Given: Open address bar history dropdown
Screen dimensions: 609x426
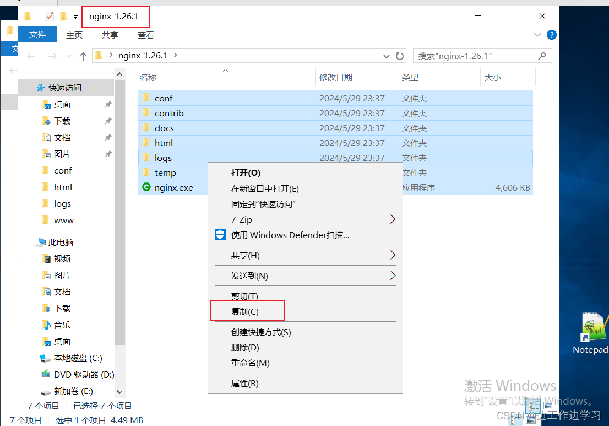Looking at the screenshot, I should pyautogui.click(x=387, y=56).
